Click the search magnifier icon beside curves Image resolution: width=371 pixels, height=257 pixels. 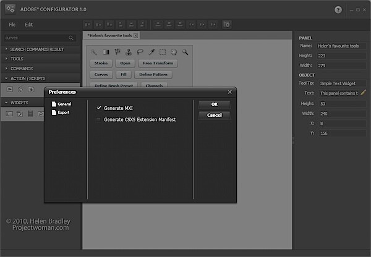coord(71,38)
